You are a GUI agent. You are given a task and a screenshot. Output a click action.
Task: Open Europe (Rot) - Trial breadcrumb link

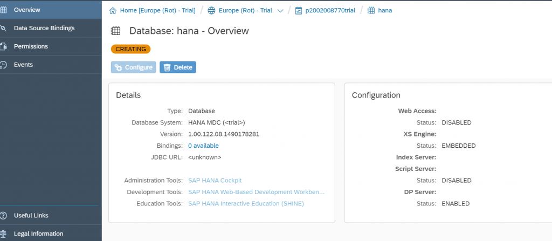(245, 10)
